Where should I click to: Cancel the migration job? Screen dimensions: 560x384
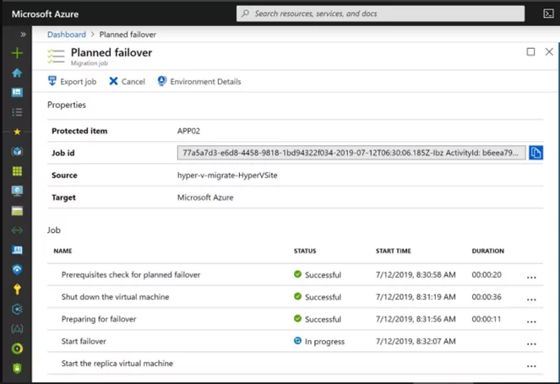128,81
